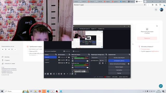Remove scene transition with trash icon

click(103, 63)
